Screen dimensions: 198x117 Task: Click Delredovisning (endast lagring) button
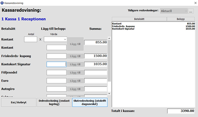[54, 102]
